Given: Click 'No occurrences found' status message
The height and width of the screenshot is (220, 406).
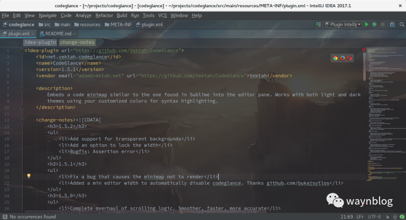Looking at the screenshot, I should pos(33,217).
